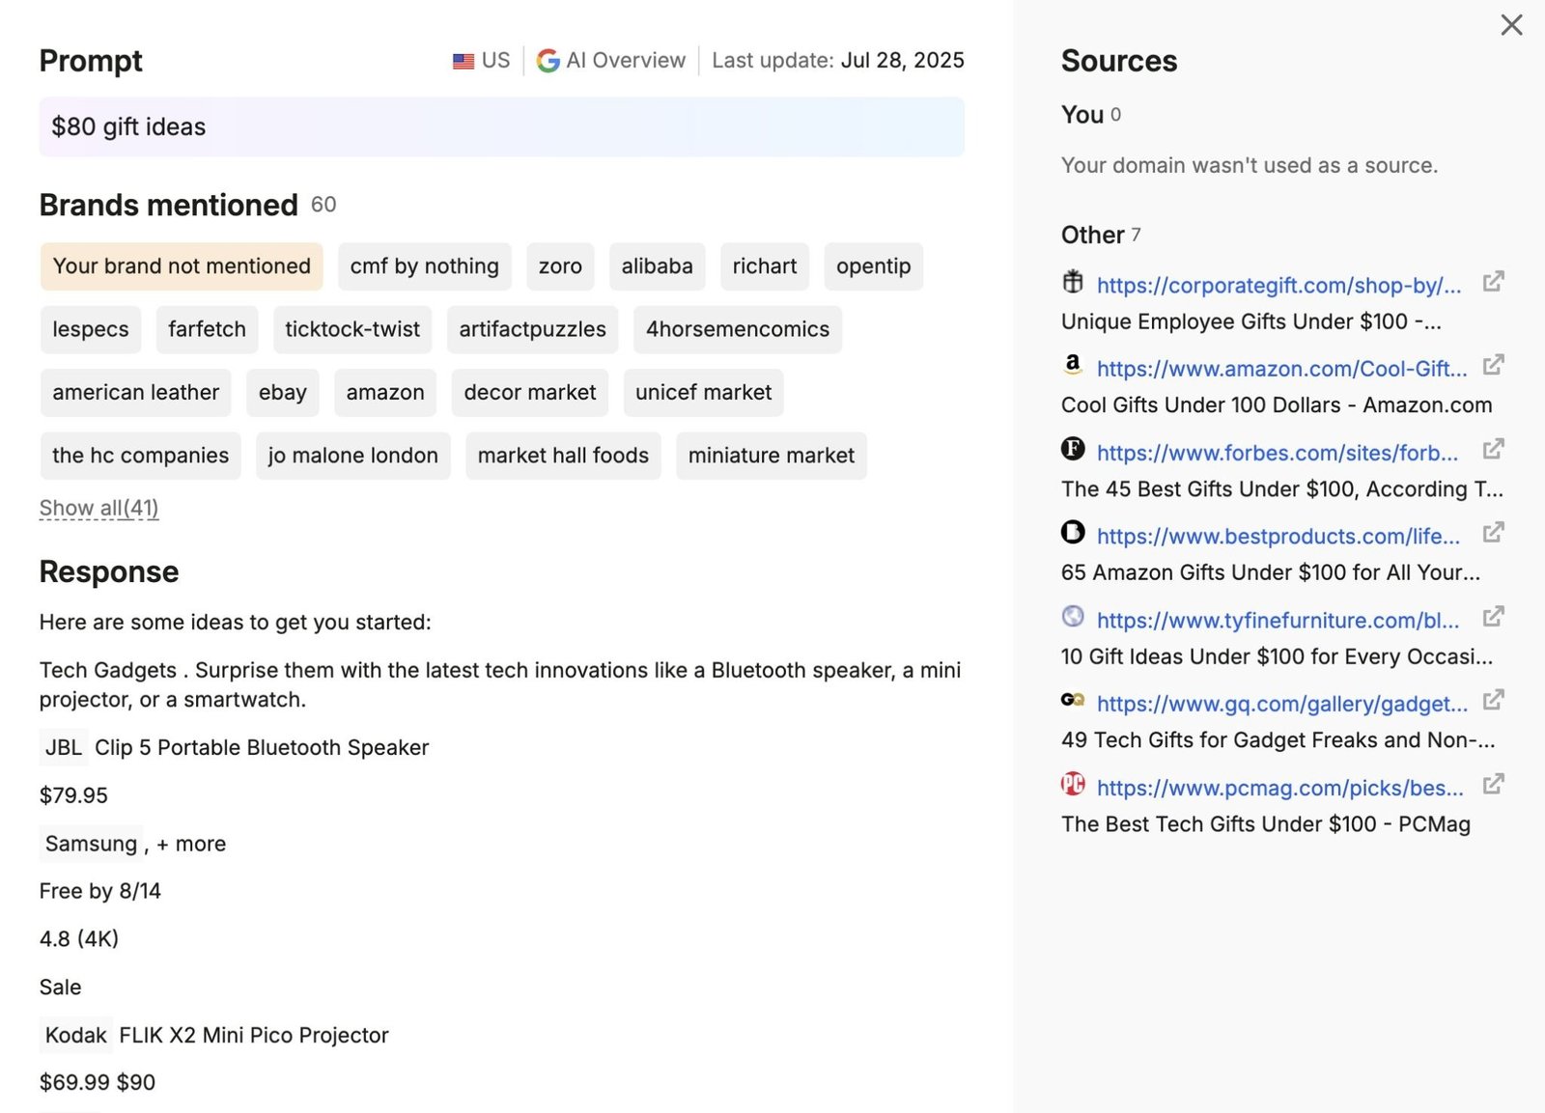1545x1113 pixels.
Task: Select the 'cmf by nothing' brand tag
Action: click(424, 266)
